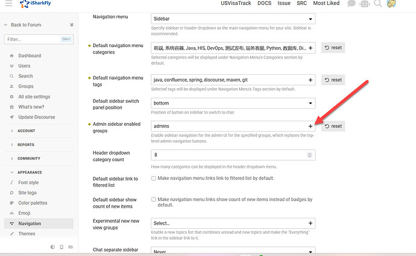Open the search magnifier in header
Image resolution: width=416 pixels, height=256 pixels.
click(x=378, y=4)
